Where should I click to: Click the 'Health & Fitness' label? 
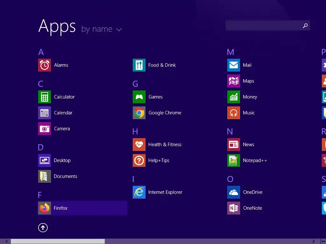(x=165, y=145)
